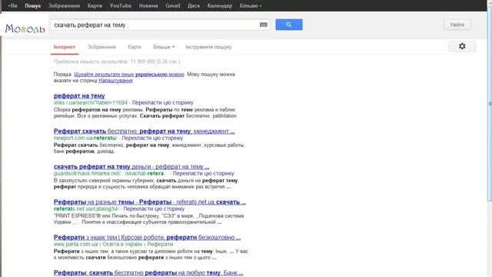This screenshot has width=492, height=277.
Task: Open result скачать реферат на тему деньги
Action: 131,167
